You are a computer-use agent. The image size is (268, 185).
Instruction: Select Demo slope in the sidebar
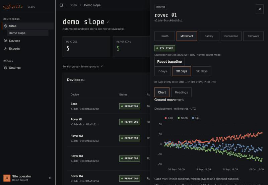28,33
